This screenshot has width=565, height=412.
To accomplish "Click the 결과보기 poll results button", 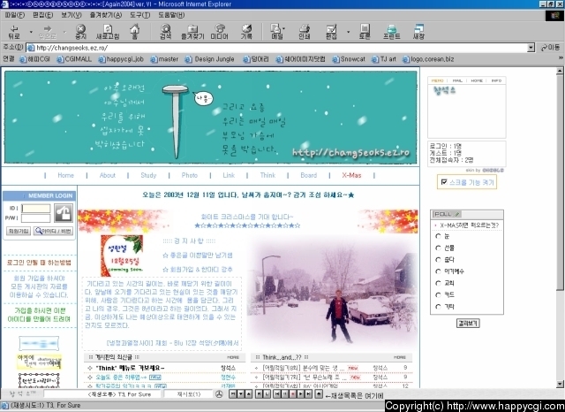I will tap(468, 323).
